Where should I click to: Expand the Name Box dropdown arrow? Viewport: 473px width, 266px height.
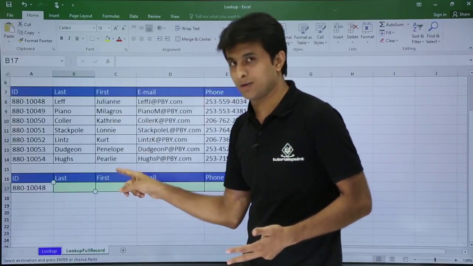(x=62, y=61)
